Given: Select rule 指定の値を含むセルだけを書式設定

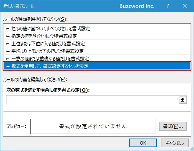Looking at the screenshot, I should [x=97, y=36].
